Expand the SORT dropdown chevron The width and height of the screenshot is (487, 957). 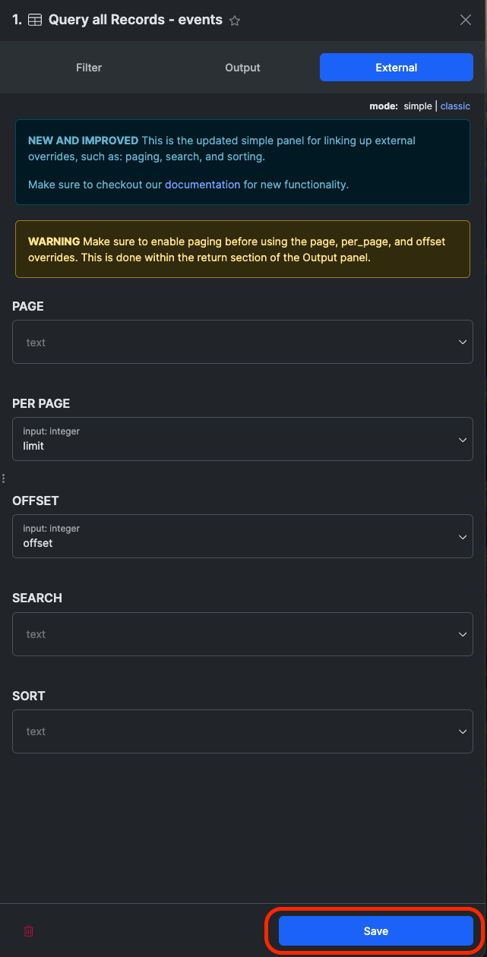(x=462, y=731)
